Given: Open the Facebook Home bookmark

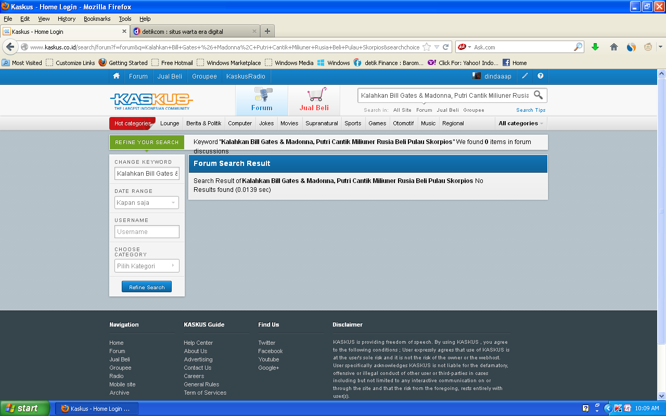Looking at the screenshot, I should point(515,63).
